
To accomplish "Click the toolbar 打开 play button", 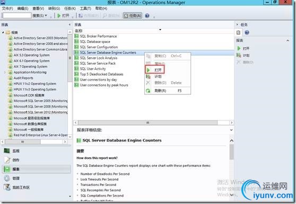I will tap(63, 15).
